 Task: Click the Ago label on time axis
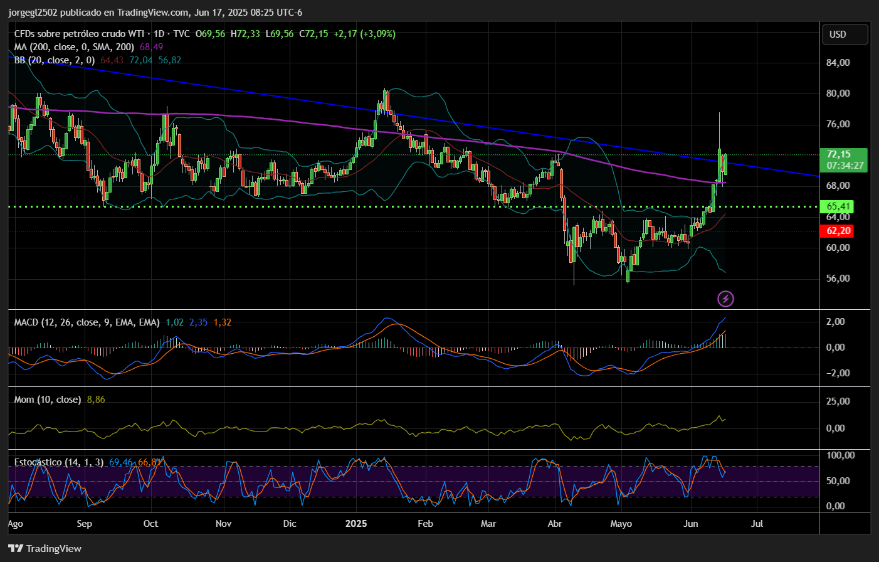tap(16, 524)
